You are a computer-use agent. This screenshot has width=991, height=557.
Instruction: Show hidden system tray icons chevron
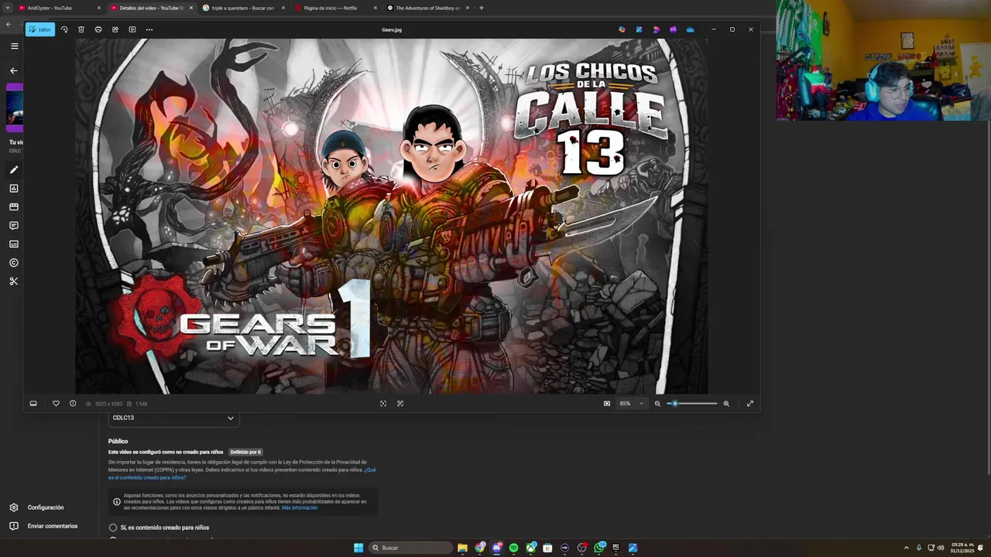coord(907,548)
